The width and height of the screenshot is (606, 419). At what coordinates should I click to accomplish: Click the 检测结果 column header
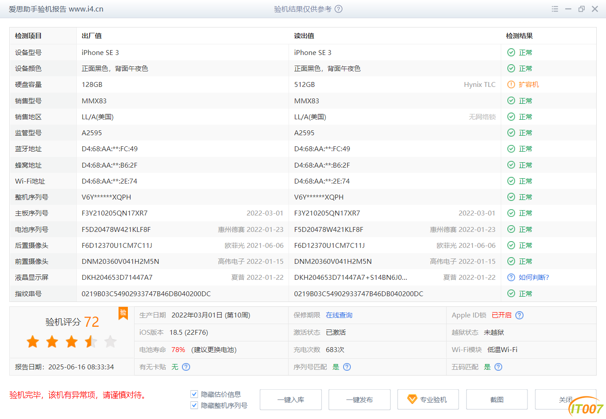[x=519, y=36]
